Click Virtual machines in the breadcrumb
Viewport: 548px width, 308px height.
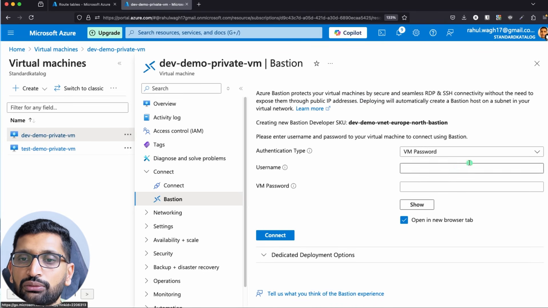click(56, 49)
